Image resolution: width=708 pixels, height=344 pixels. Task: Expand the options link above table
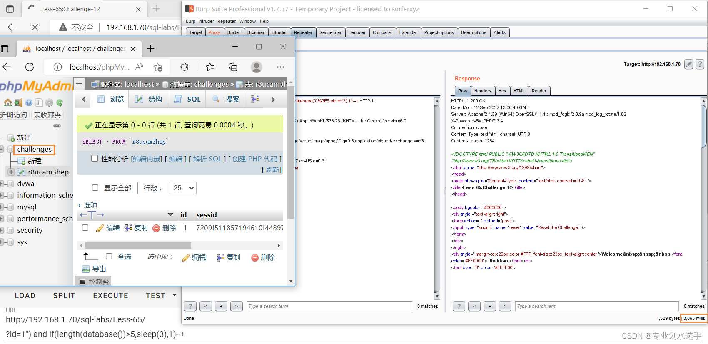click(x=87, y=205)
